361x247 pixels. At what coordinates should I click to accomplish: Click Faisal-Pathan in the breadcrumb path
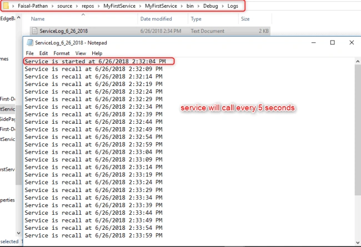[33, 6]
